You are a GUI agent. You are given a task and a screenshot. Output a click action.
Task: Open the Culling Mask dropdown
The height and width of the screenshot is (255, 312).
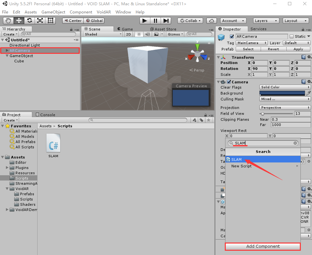click(285, 99)
